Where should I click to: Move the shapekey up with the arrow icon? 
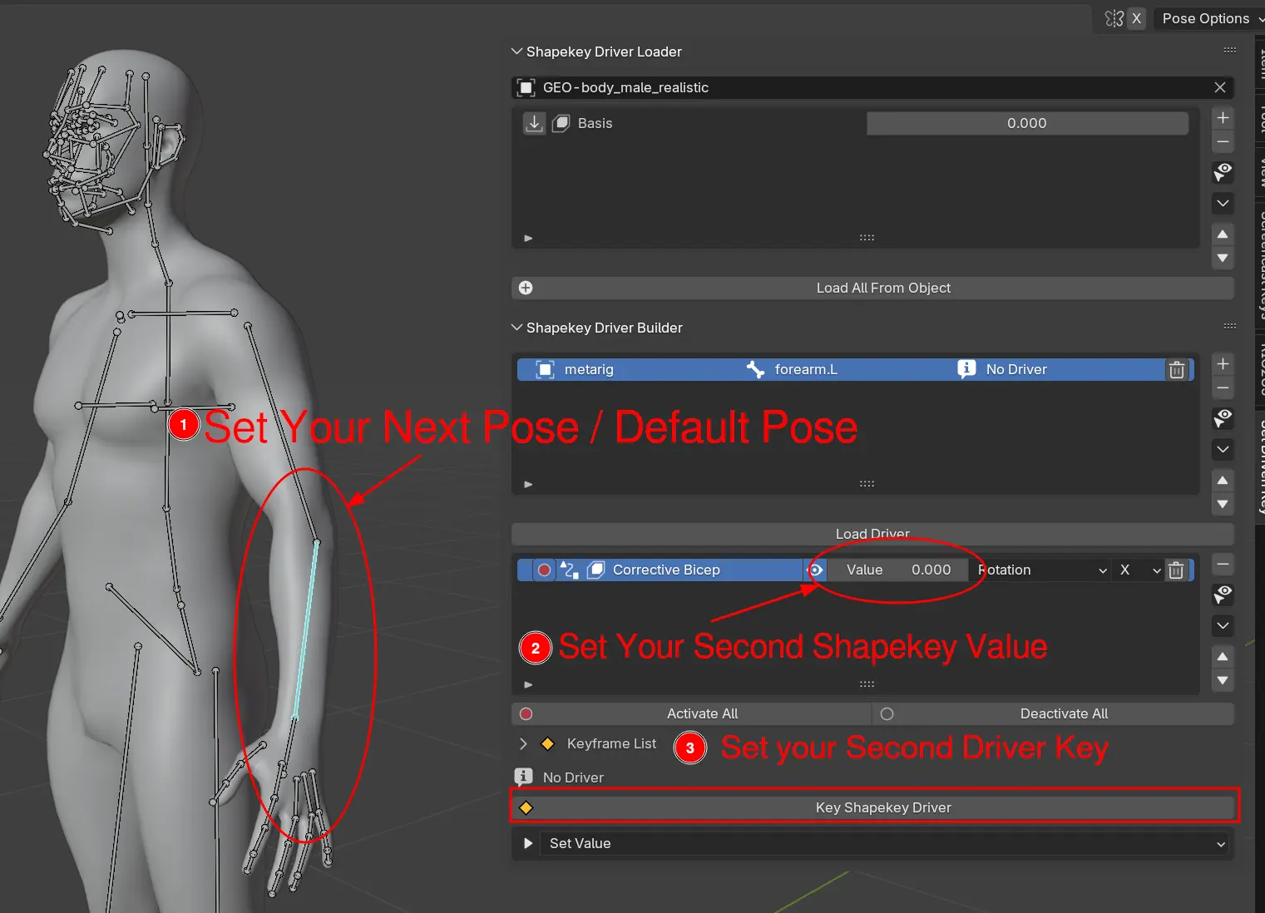tap(1223, 234)
